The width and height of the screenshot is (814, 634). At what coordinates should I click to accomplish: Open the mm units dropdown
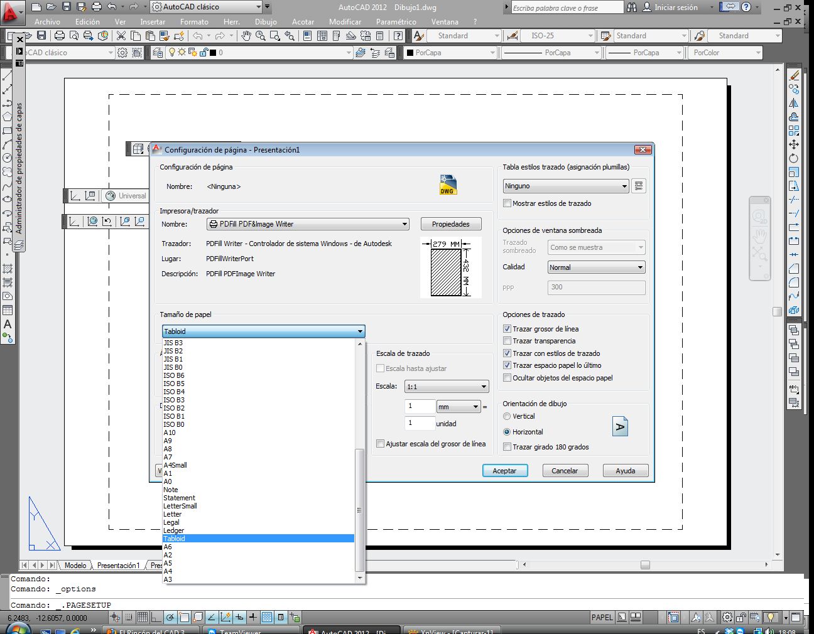[x=458, y=407]
